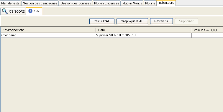The width and height of the screenshot is (223, 112).
Task: Select the envir demo row
Action: [x=112, y=35]
